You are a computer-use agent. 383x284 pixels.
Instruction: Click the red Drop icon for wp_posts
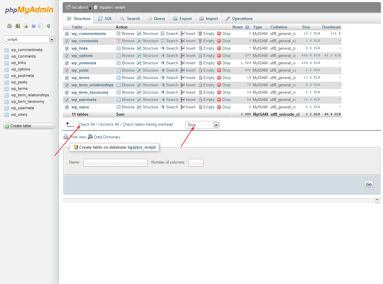[x=219, y=70]
